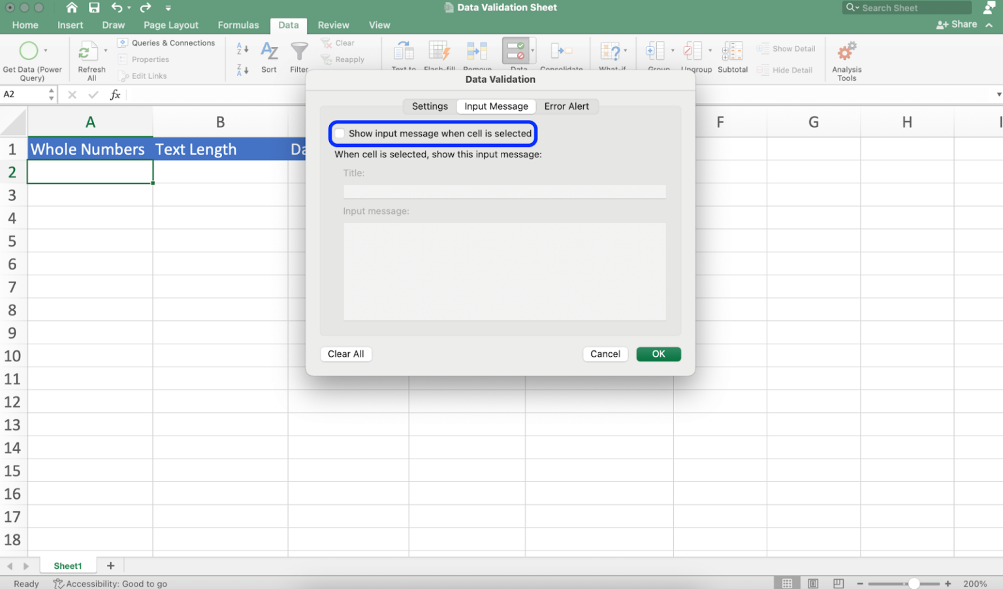The width and height of the screenshot is (1003, 589).
Task: Click the Flash-fill icon
Action: coord(439,50)
